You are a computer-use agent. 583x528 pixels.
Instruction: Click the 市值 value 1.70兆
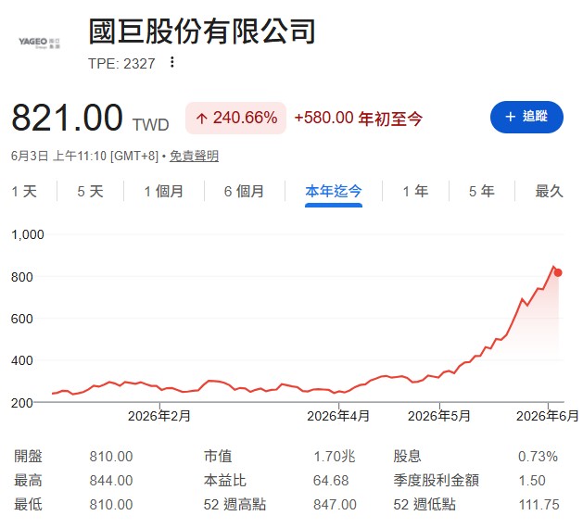[x=335, y=457]
